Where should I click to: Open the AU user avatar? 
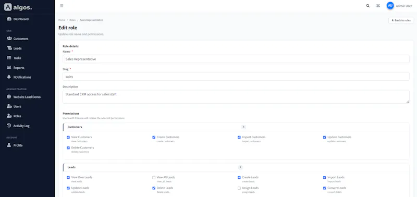click(390, 6)
